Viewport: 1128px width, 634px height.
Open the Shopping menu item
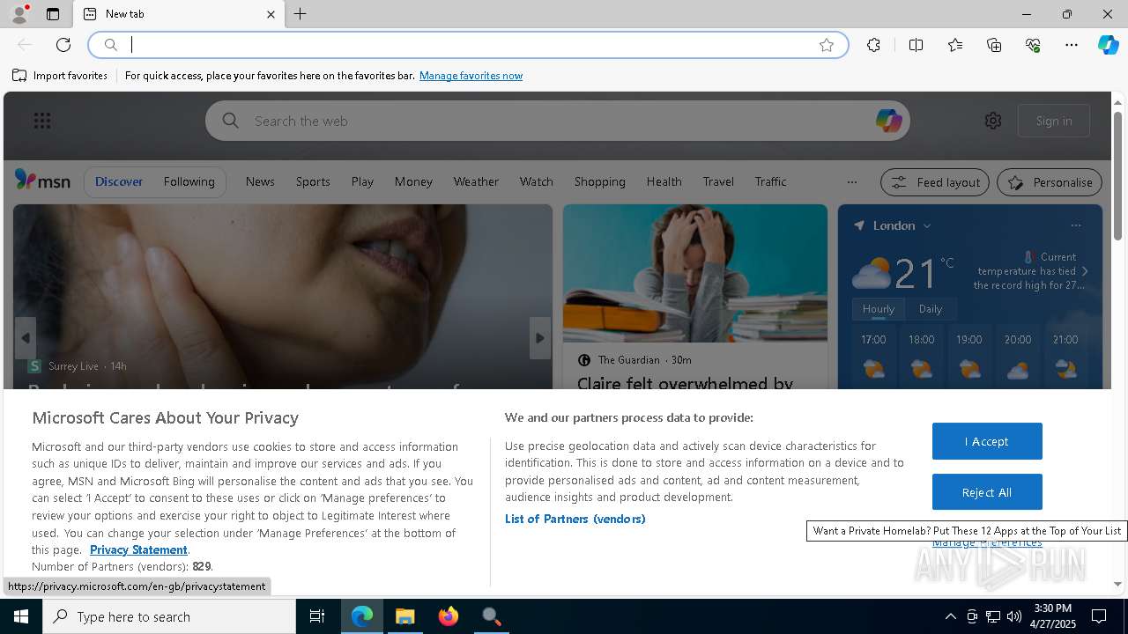(x=599, y=181)
